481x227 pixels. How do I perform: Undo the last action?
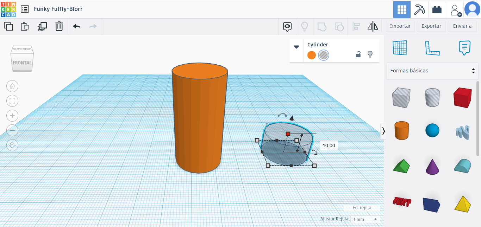point(76,26)
